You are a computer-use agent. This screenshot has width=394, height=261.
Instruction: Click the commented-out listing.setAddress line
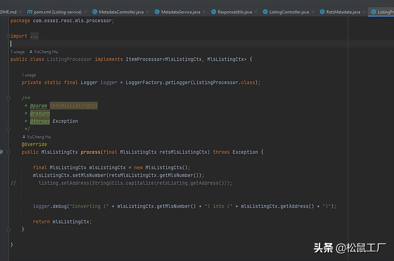click(135, 183)
